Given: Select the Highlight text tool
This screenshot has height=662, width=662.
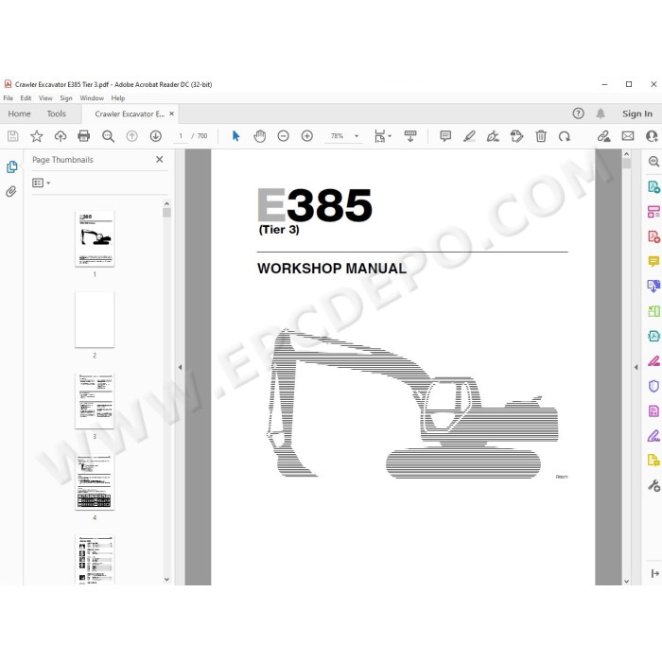Looking at the screenshot, I should [469, 136].
